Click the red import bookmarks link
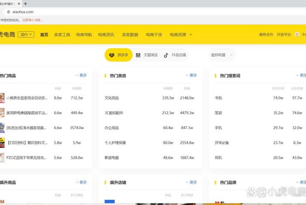 [x=32, y=20]
